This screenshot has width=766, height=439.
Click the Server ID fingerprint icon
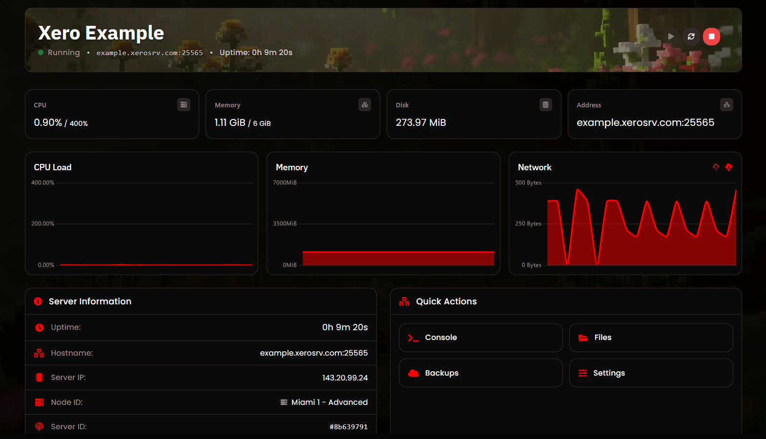tap(40, 427)
